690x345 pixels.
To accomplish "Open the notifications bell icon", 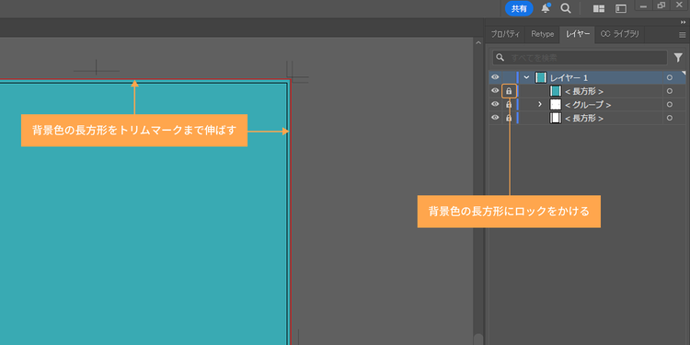I will (546, 8).
